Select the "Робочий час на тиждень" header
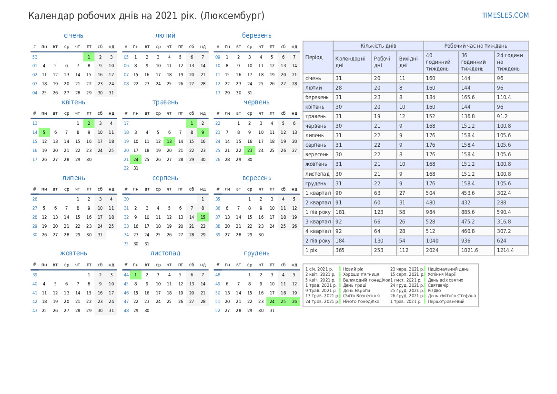This screenshot has width=557, height=394. (475, 46)
